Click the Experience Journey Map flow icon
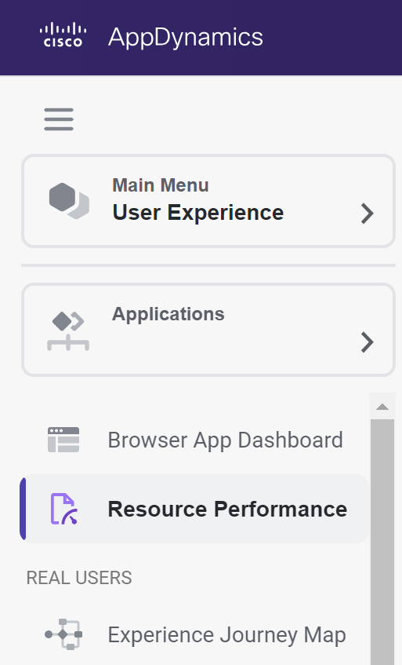402x665 pixels. click(x=63, y=634)
